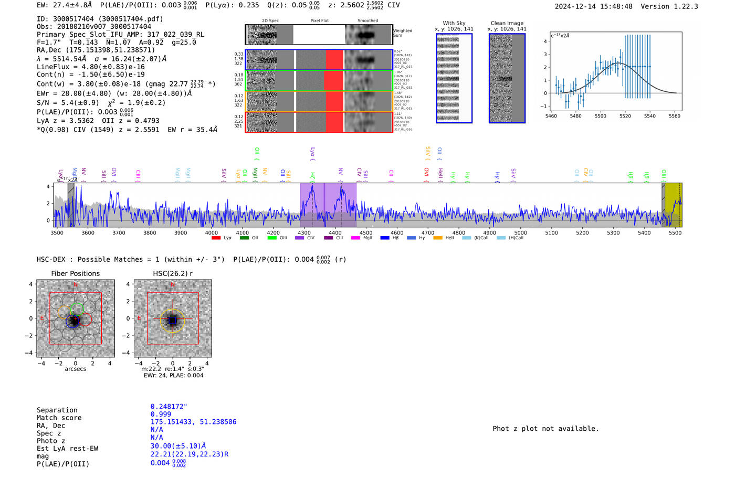Click the match score value 0.999
The height and width of the screenshot is (500, 735).
(161, 414)
